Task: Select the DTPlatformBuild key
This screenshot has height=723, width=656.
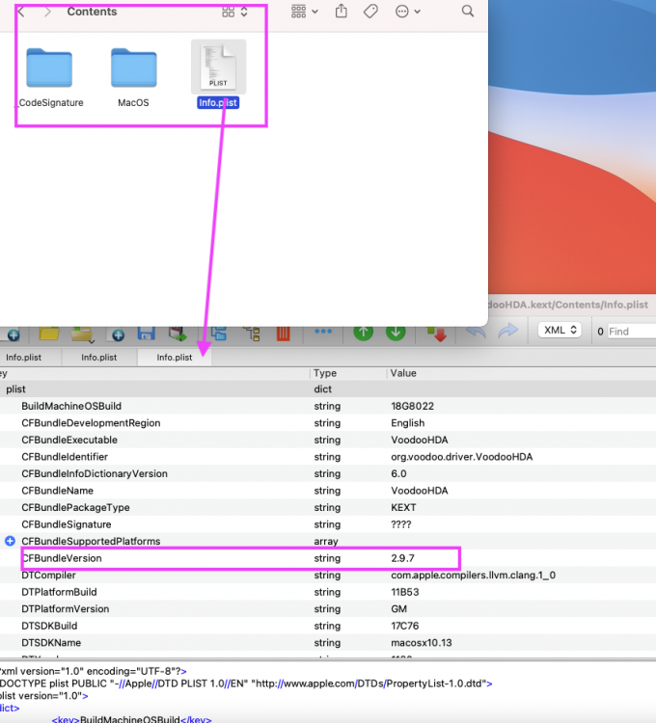Action: [59, 592]
